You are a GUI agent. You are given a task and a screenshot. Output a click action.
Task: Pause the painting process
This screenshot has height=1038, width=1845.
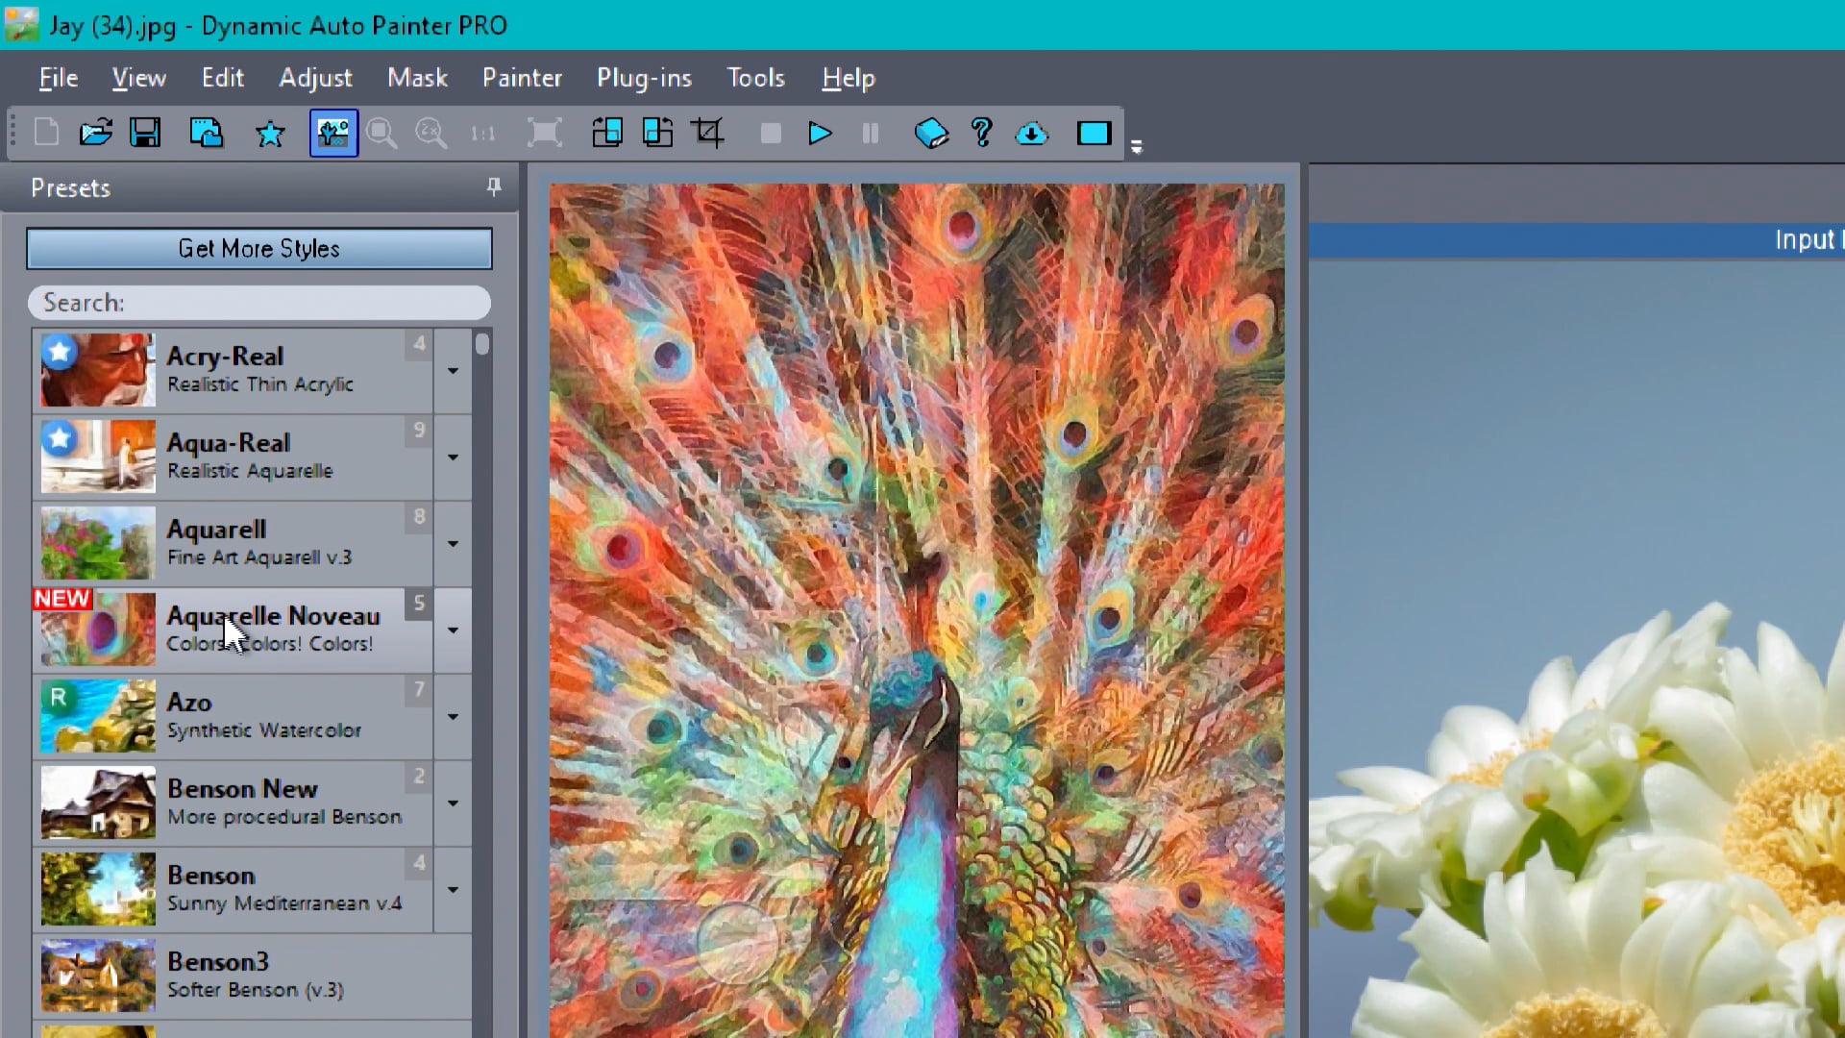(x=870, y=133)
